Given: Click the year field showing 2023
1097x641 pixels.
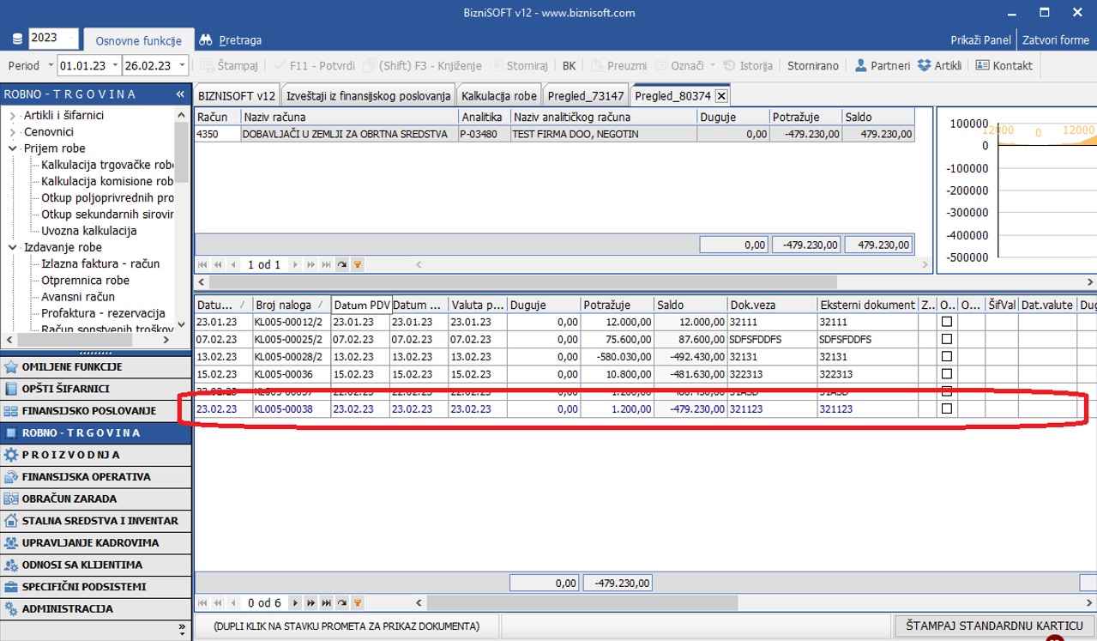Looking at the screenshot, I should point(53,38).
